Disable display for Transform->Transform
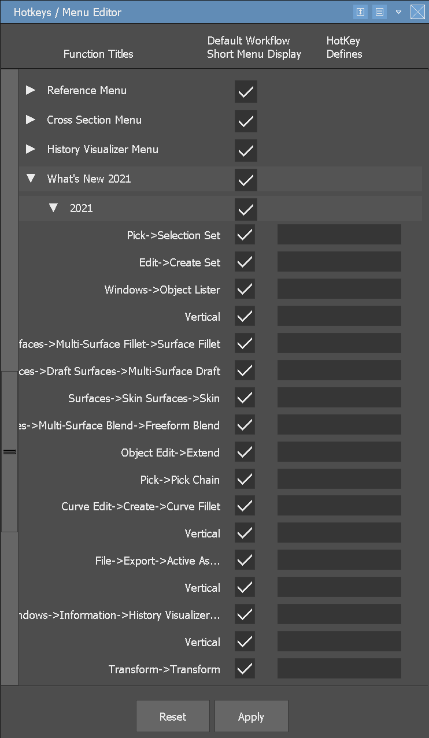 [x=245, y=668]
